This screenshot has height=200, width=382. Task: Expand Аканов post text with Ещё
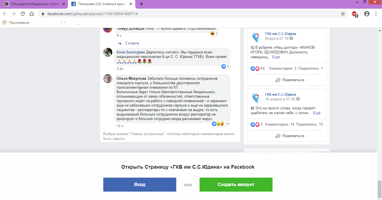276,57
